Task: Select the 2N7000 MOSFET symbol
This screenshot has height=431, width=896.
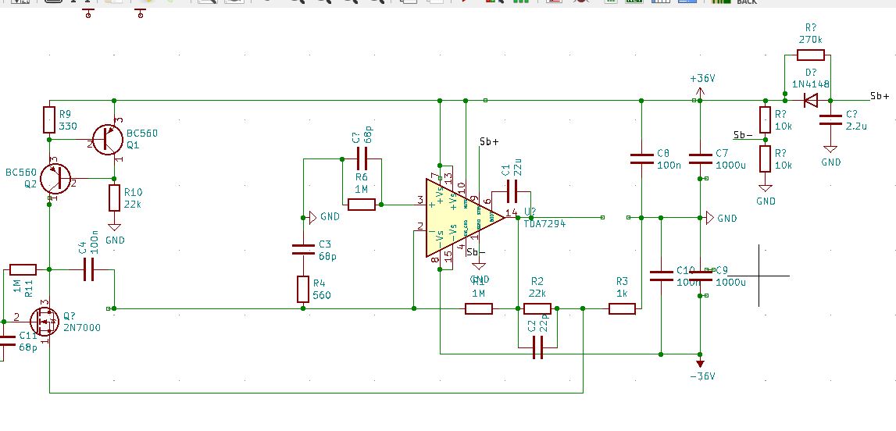Action: point(45,322)
